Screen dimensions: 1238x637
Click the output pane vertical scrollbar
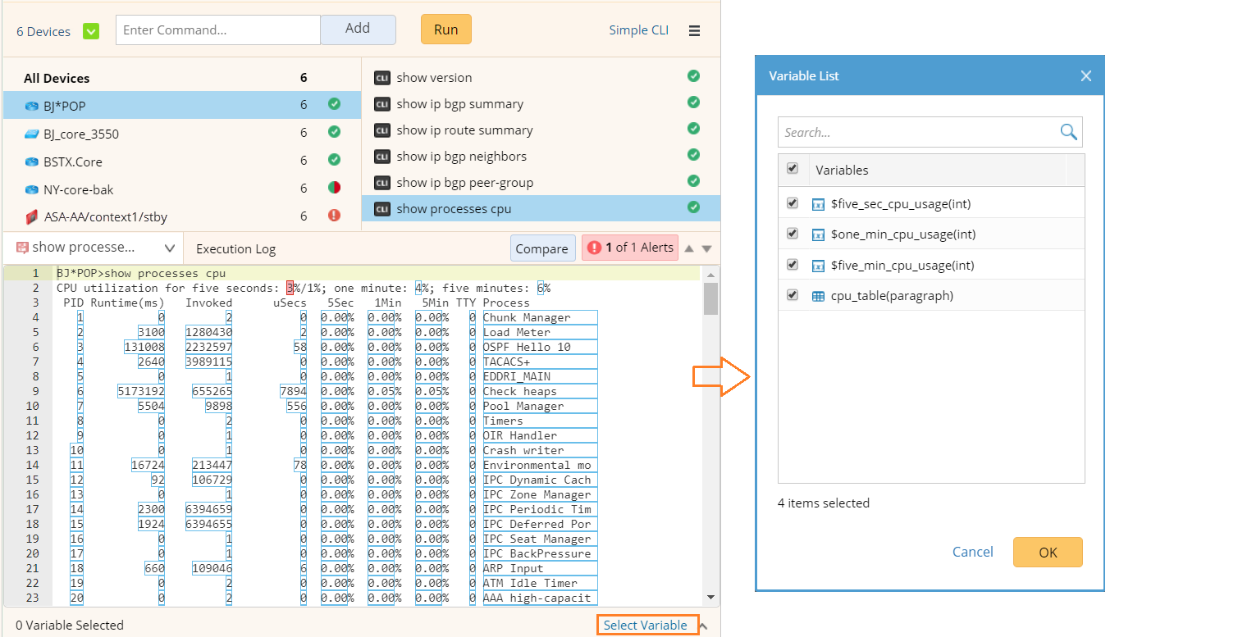click(710, 299)
